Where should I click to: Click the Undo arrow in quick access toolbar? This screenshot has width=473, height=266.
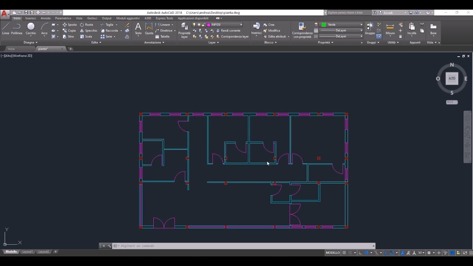pyautogui.click(x=44, y=13)
